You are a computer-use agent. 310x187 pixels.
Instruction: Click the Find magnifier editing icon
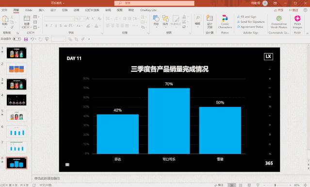click(197, 18)
